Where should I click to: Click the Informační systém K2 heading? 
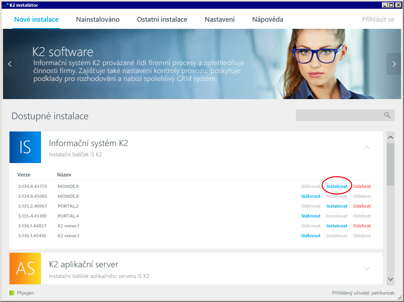[x=88, y=143]
